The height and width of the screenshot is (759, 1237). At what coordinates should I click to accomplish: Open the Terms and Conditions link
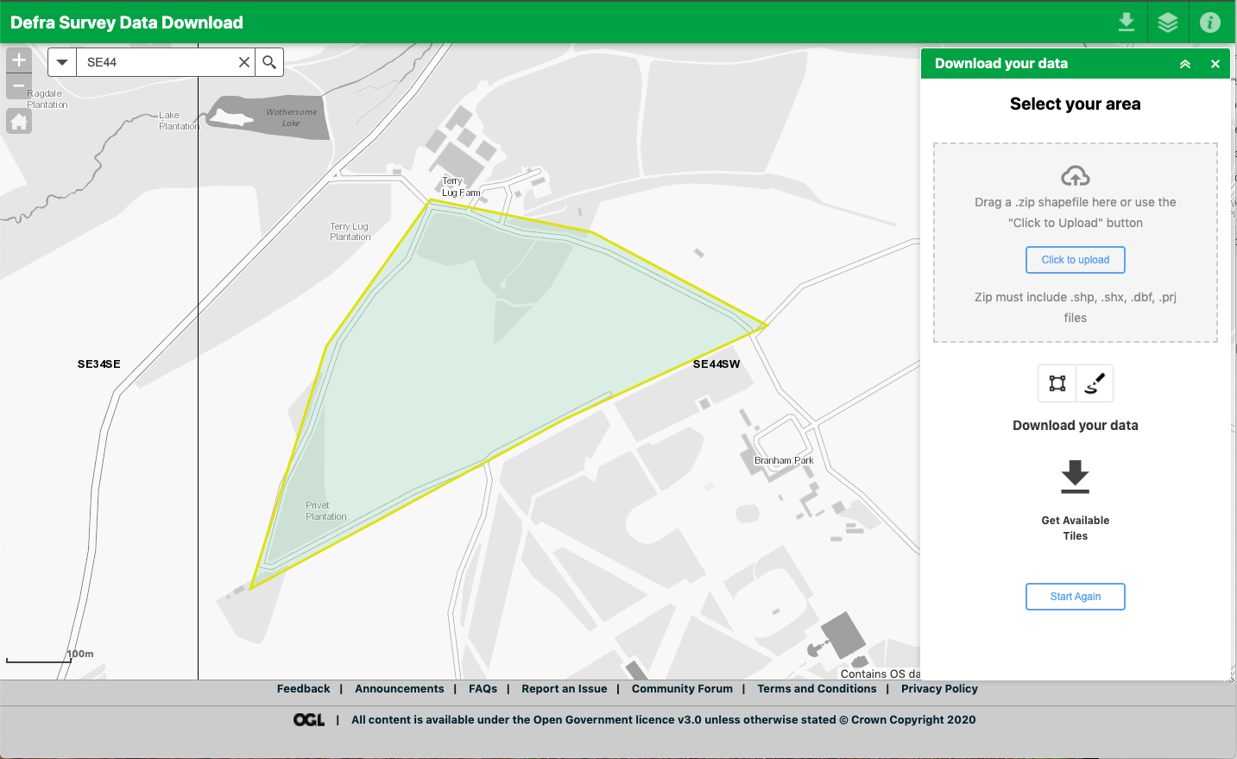(817, 689)
